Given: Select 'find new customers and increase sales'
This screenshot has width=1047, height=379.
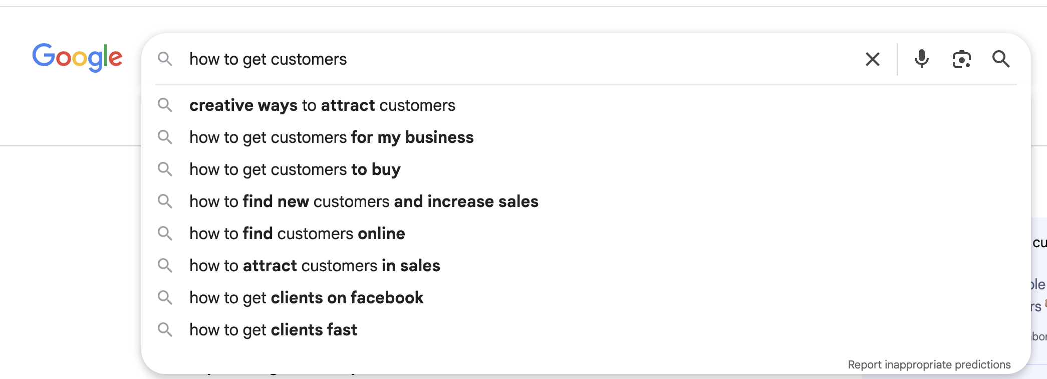Looking at the screenshot, I should pos(364,202).
